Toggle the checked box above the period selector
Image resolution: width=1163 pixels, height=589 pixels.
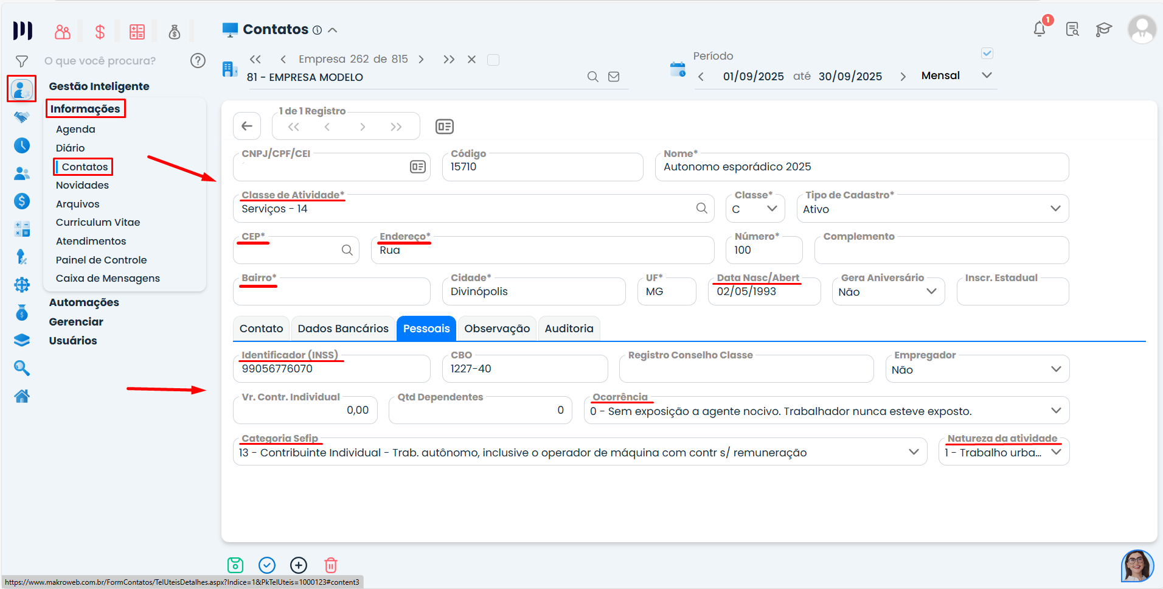click(x=987, y=54)
